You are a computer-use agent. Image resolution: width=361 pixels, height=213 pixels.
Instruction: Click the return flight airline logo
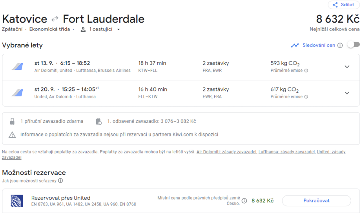point(17,93)
